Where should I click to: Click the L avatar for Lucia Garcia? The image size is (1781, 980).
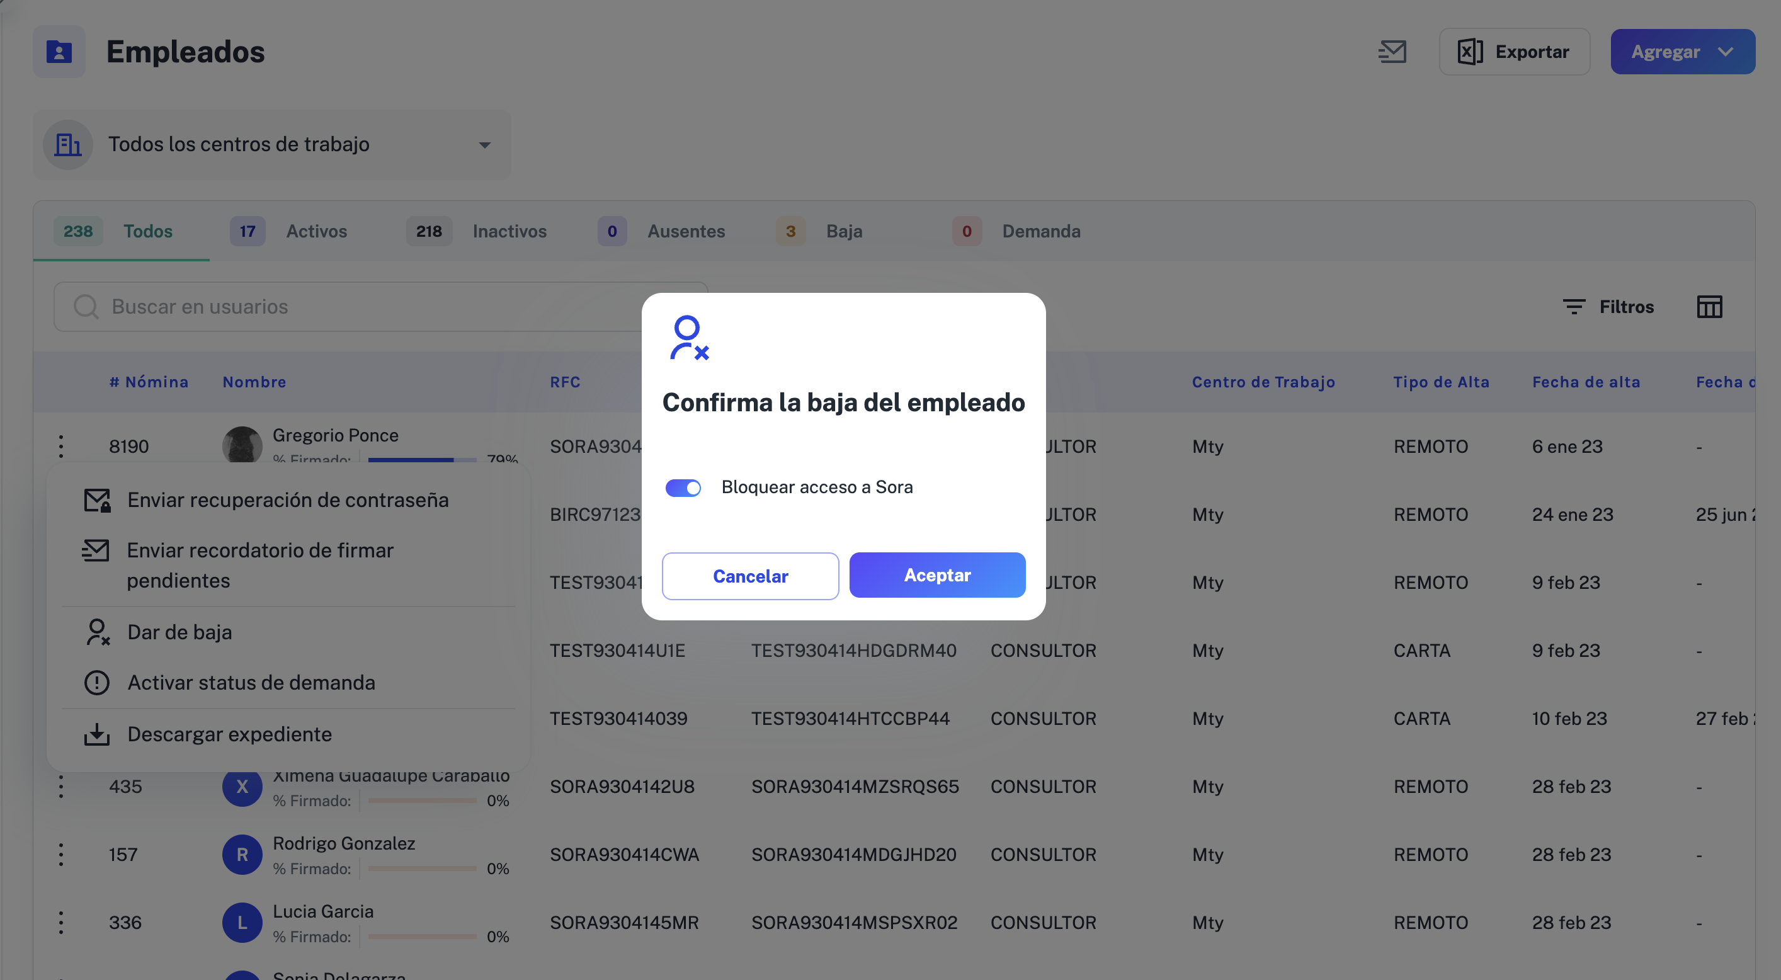[242, 923]
